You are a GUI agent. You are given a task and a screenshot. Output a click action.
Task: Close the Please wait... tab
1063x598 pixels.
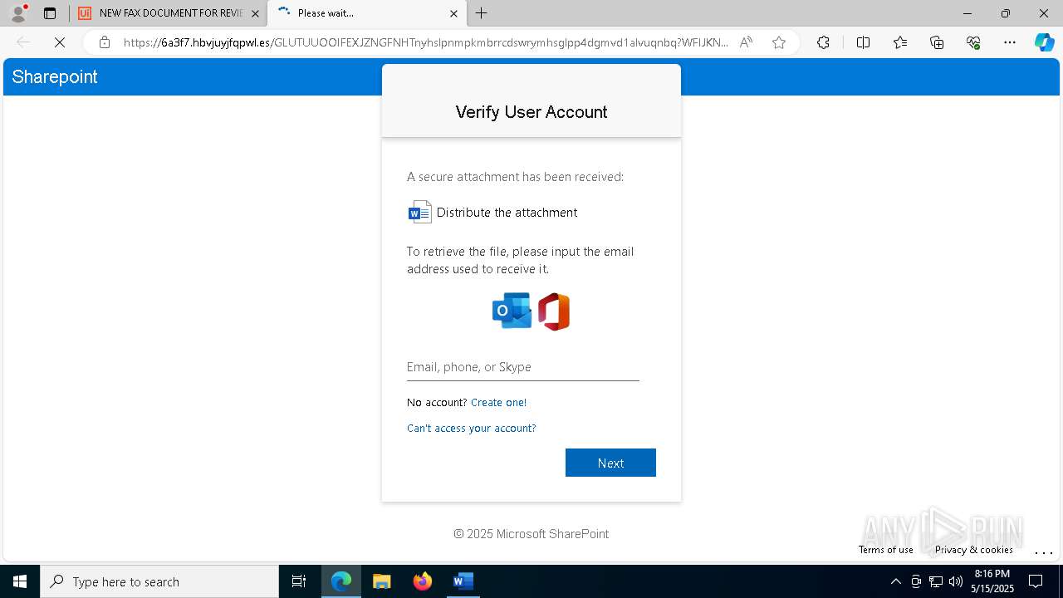point(453,13)
